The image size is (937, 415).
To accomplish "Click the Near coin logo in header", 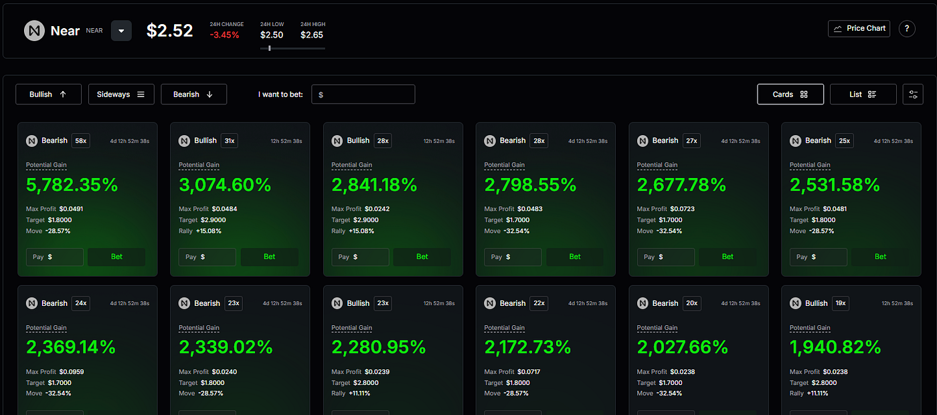I will click(34, 31).
